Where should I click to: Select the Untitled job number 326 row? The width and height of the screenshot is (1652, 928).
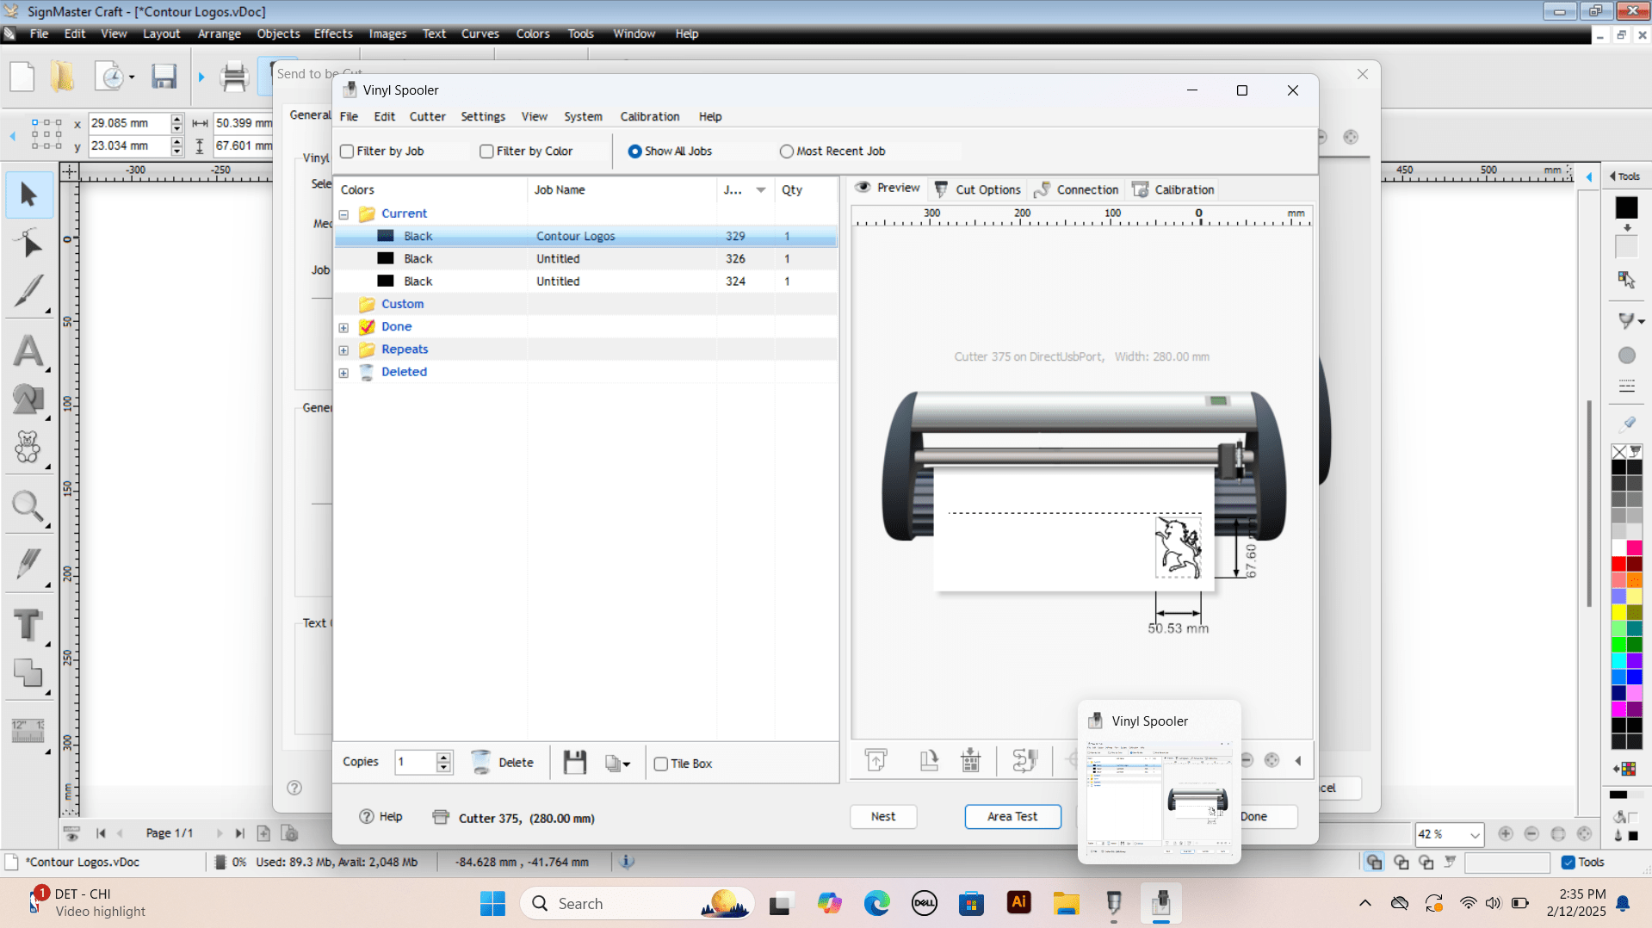(585, 258)
